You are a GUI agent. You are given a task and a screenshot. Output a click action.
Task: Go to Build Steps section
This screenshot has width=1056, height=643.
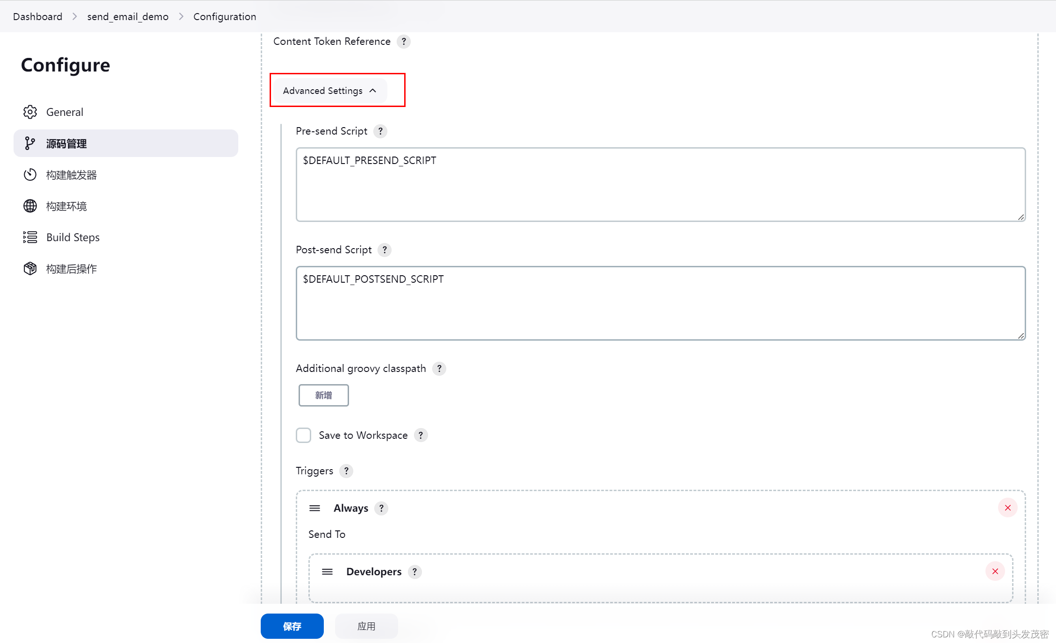[x=126, y=237]
